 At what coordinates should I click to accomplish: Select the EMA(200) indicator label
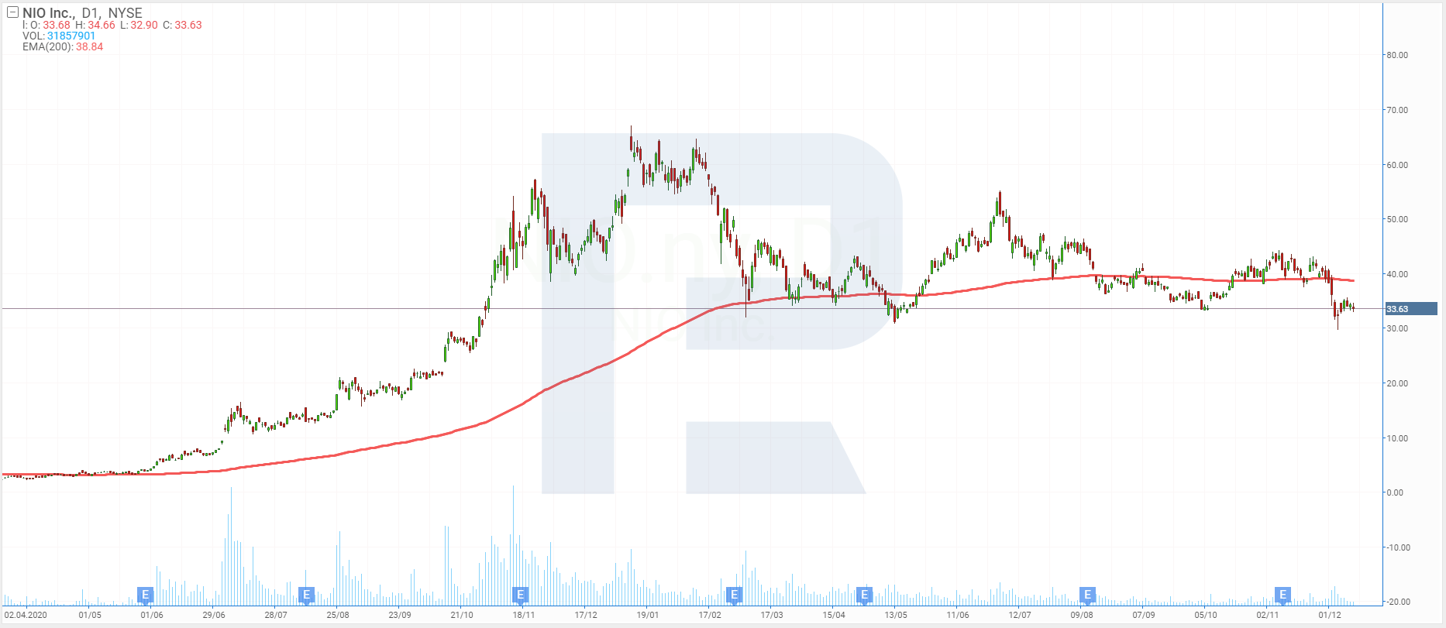[47, 46]
